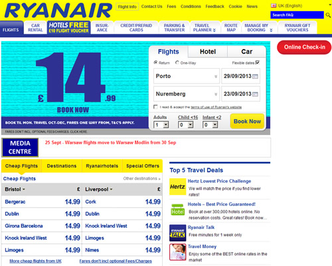Image resolution: width=332 pixels, height=266 pixels.
Task: Click the search magnifier icon
Action: tap(328, 15)
